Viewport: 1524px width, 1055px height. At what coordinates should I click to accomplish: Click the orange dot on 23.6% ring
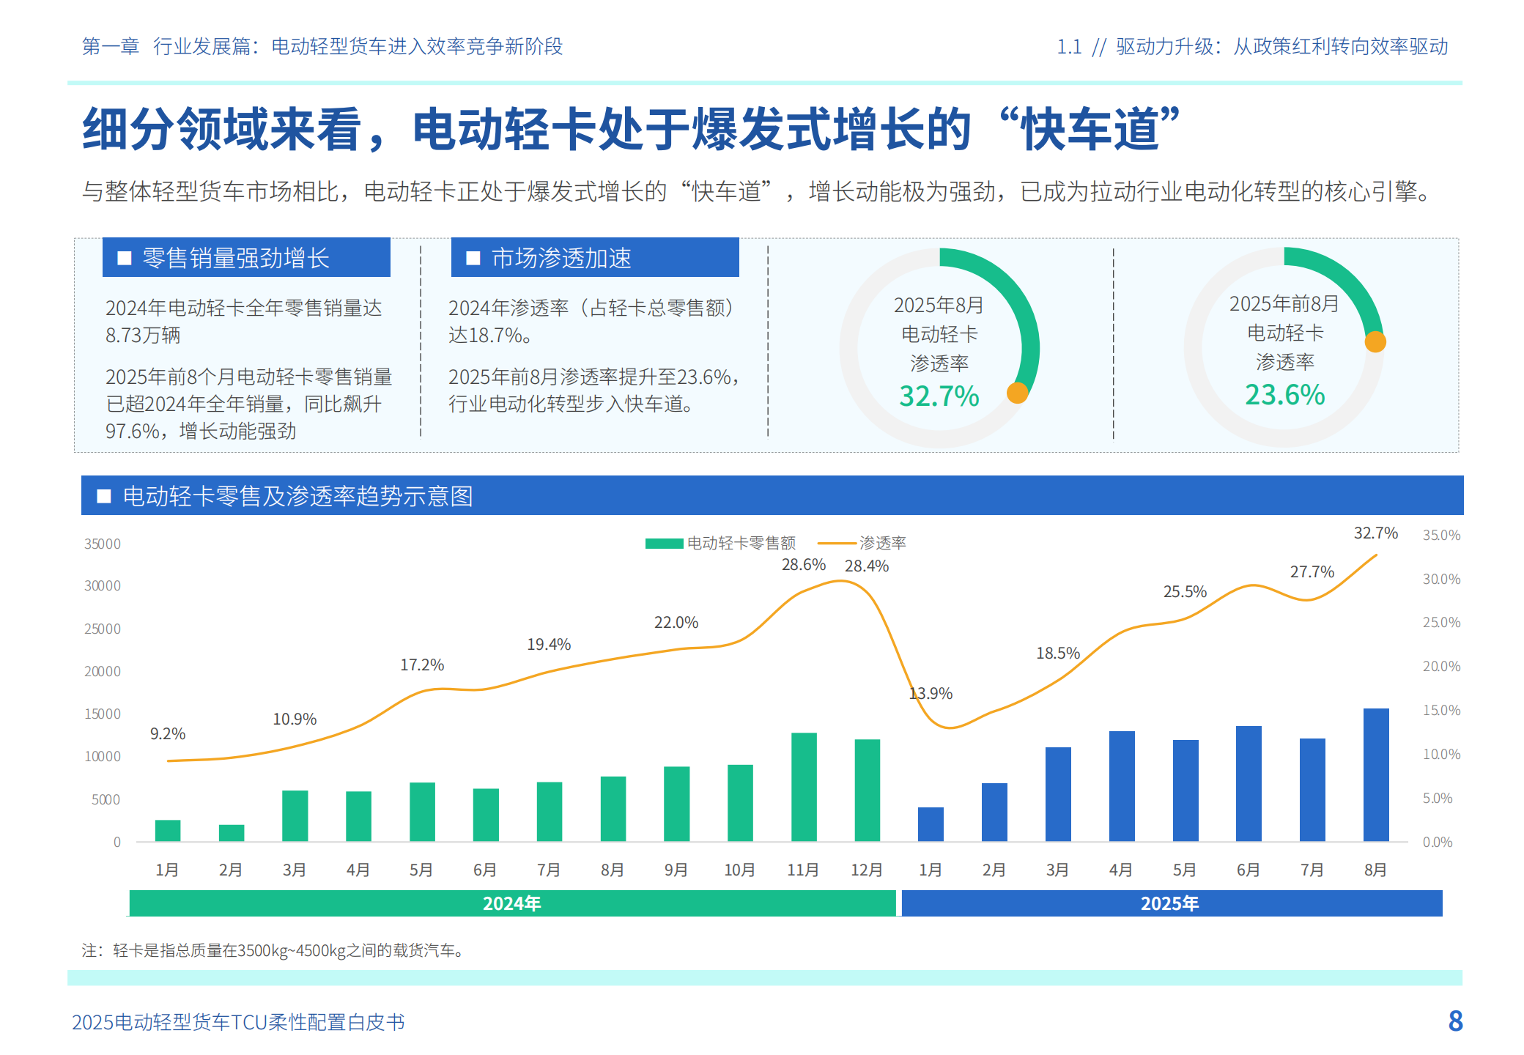1375,342
